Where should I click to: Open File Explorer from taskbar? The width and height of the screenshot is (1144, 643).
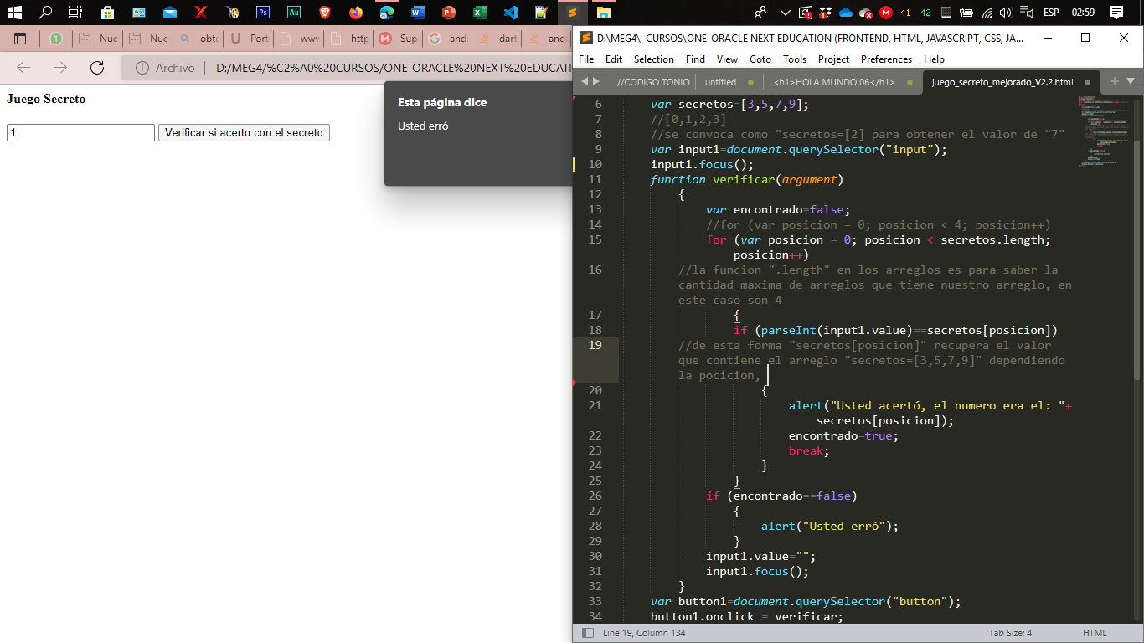pos(604,13)
